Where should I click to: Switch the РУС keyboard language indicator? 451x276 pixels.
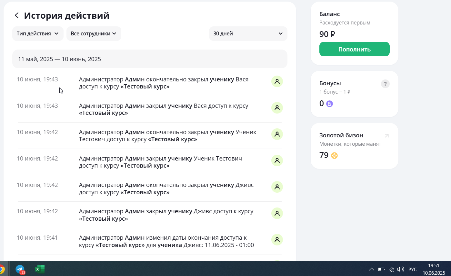413,269
